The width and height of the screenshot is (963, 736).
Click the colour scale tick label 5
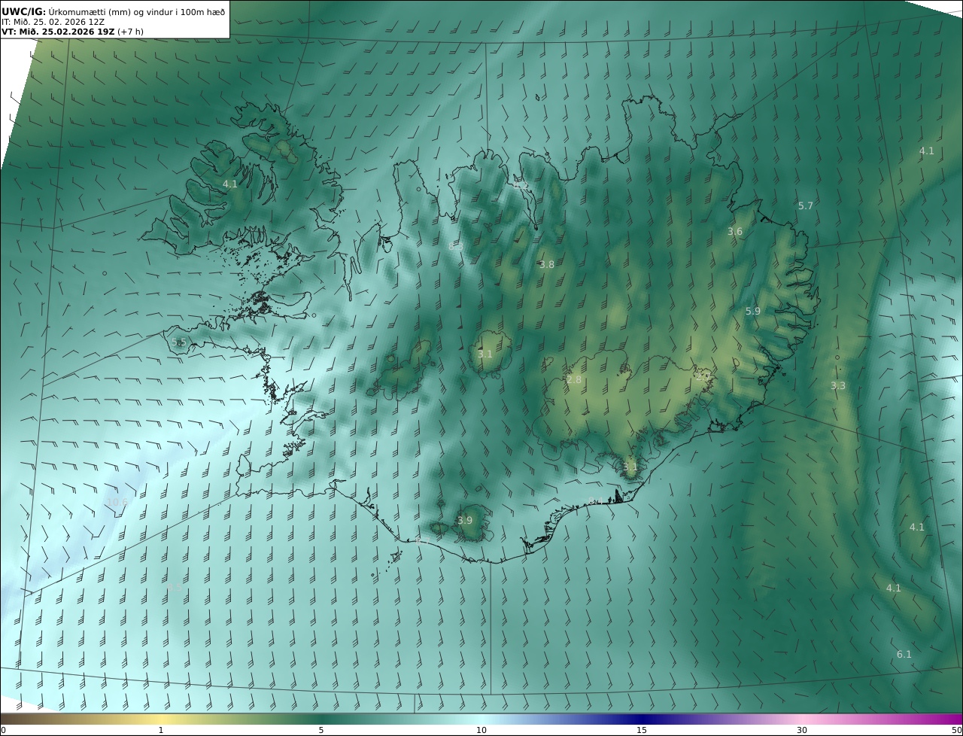(x=321, y=730)
